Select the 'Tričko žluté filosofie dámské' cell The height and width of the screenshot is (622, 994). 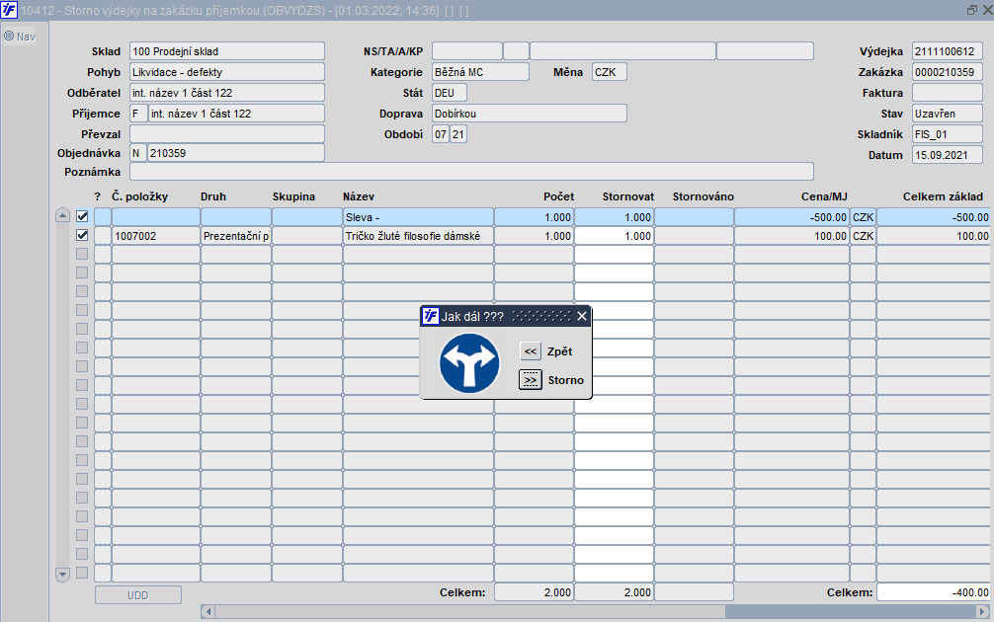point(418,236)
